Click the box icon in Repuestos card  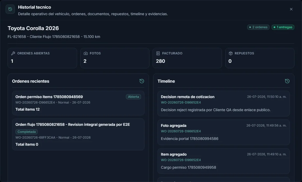[x=230, y=53]
